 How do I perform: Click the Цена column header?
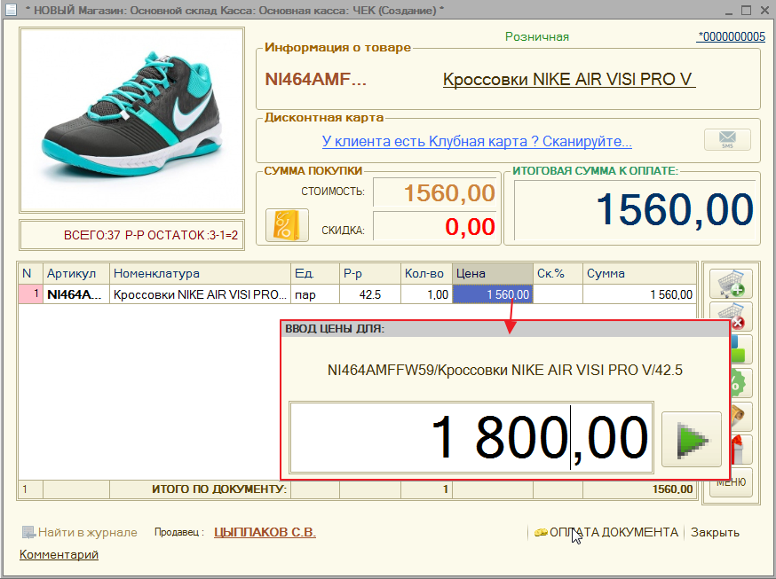coord(493,273)
